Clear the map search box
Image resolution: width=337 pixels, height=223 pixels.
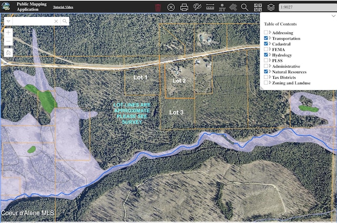(x=56, y=21)
